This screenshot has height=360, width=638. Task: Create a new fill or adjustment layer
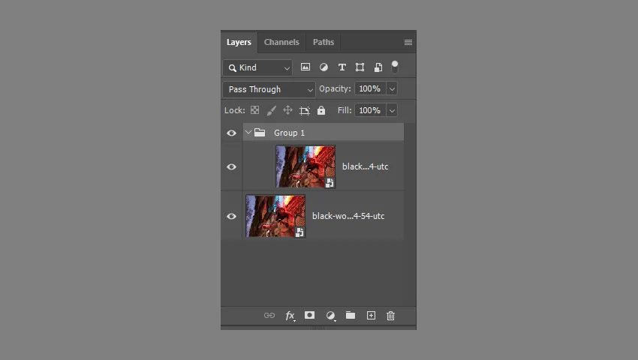point(330,316)
